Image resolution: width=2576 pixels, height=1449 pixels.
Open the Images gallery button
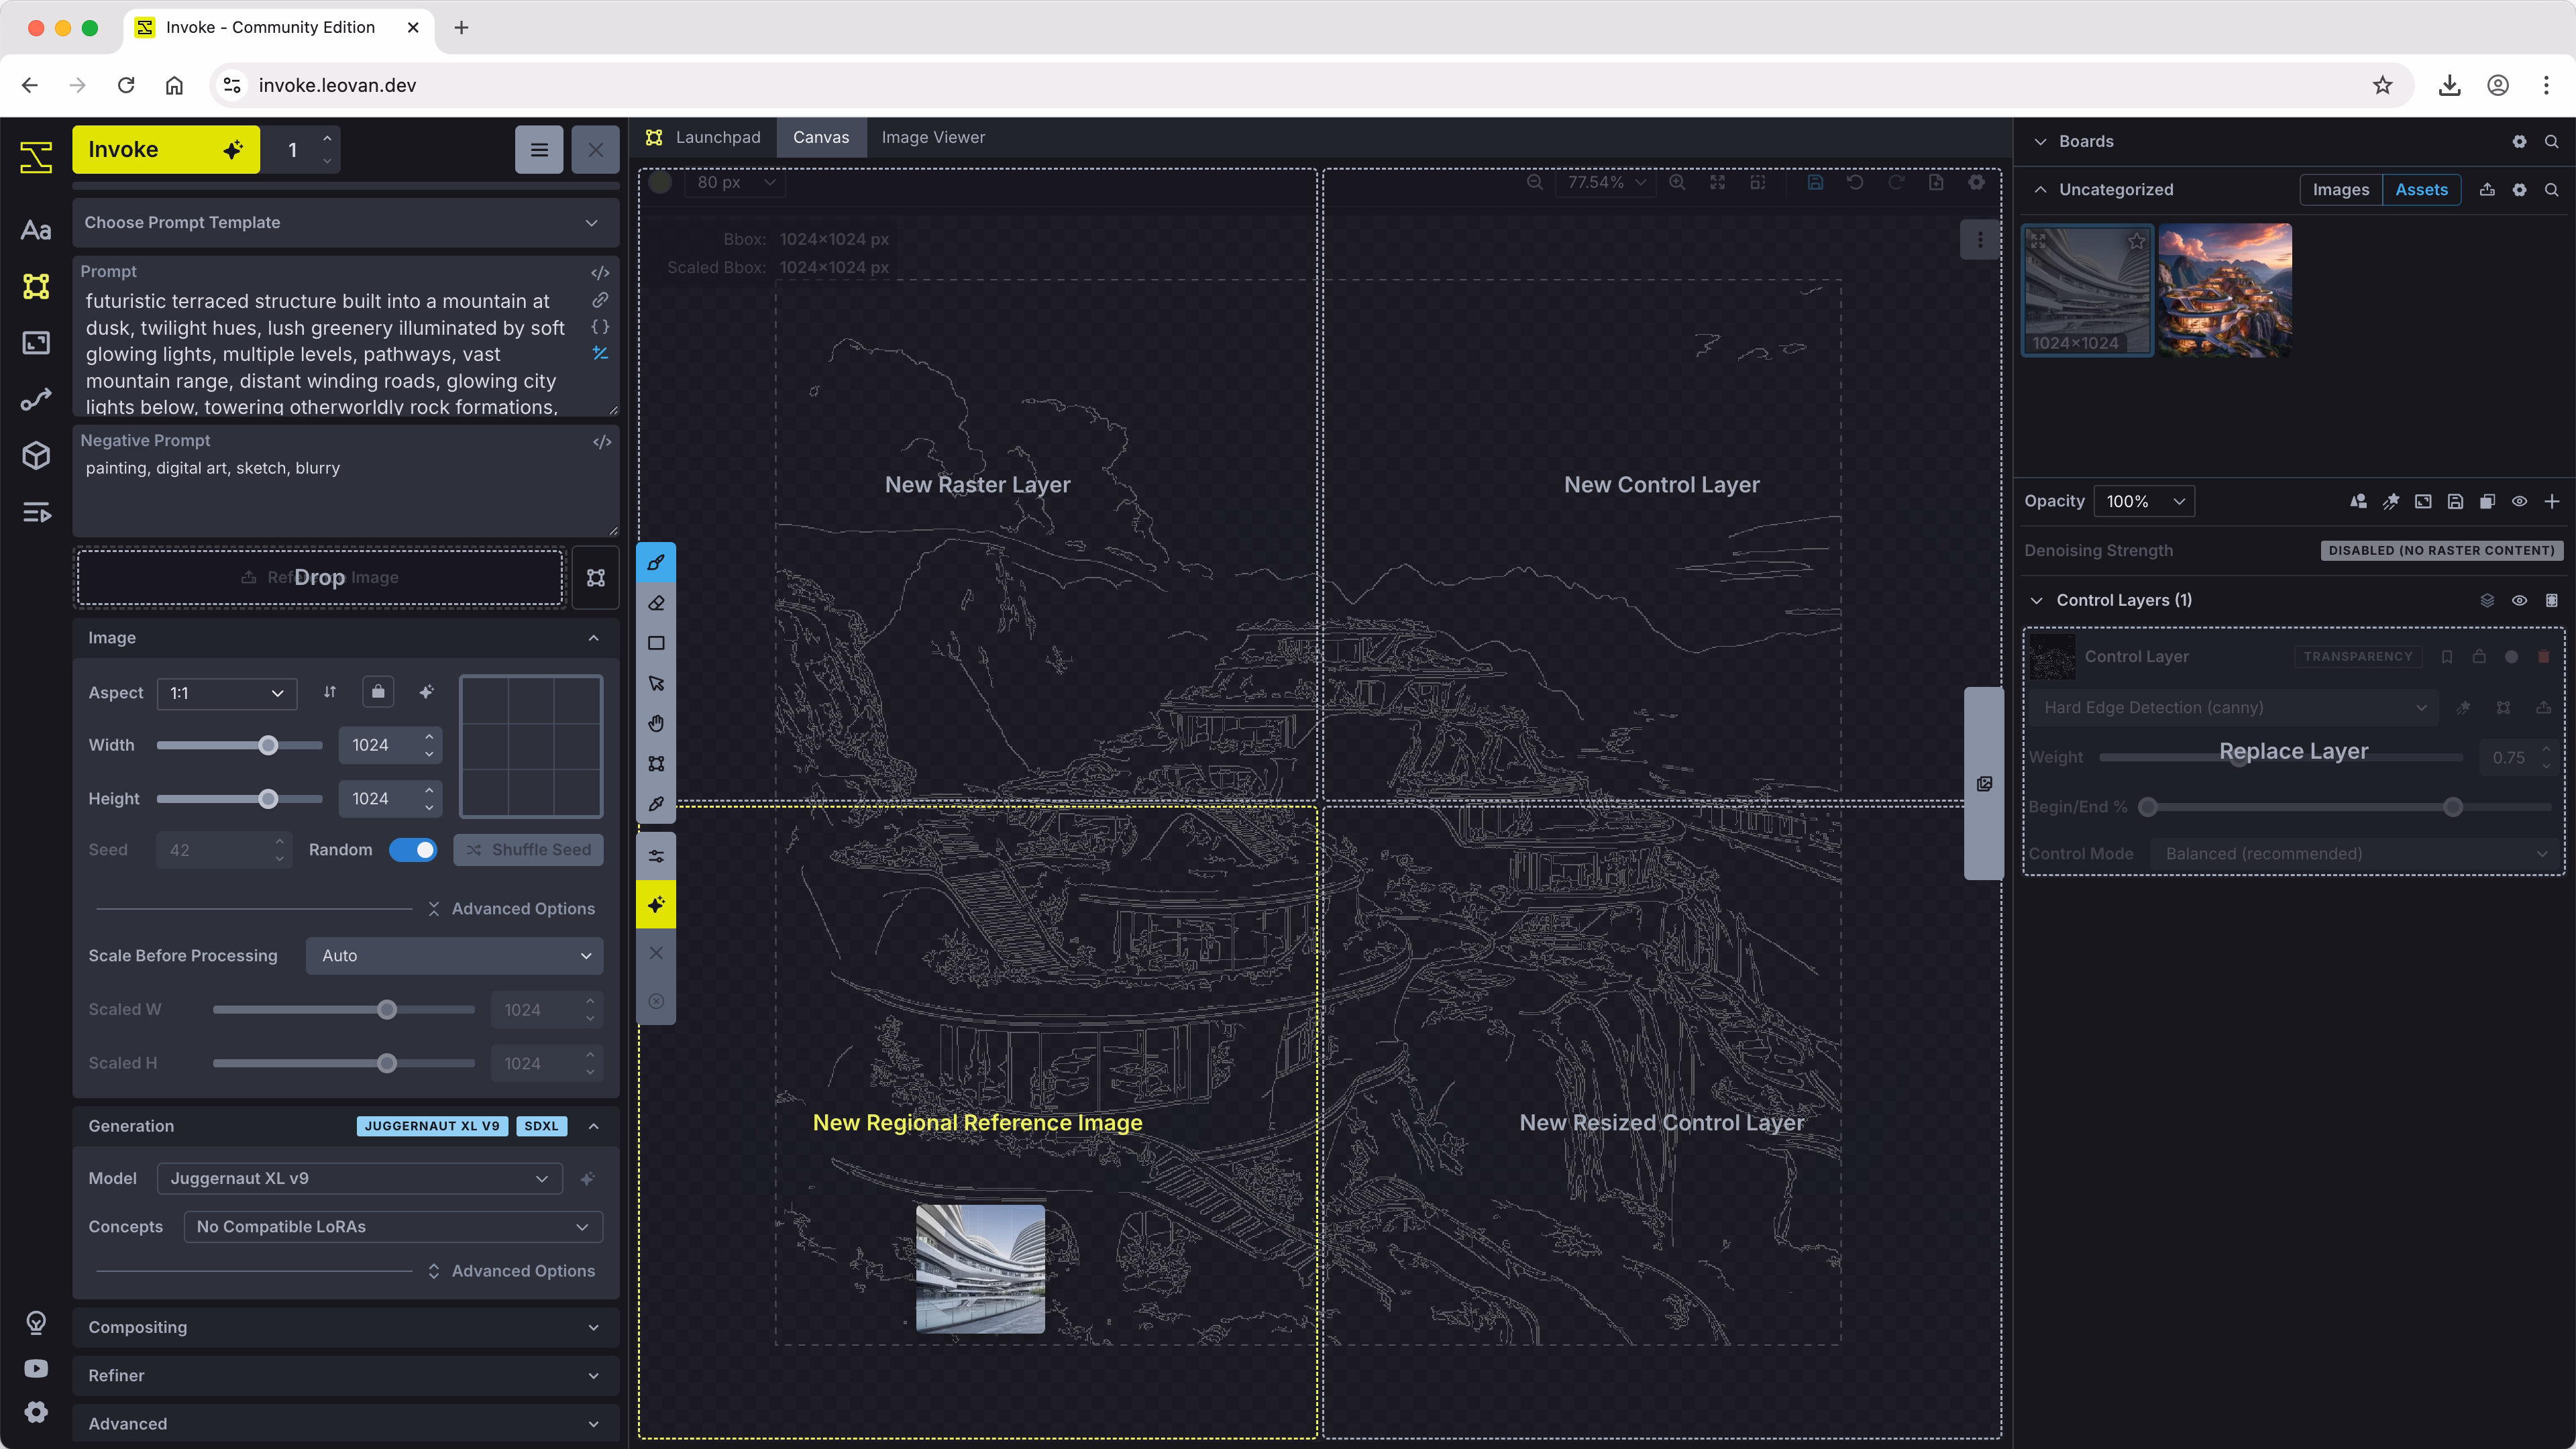(2340, 190)
